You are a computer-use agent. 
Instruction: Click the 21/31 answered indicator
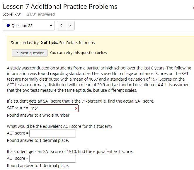41,14
